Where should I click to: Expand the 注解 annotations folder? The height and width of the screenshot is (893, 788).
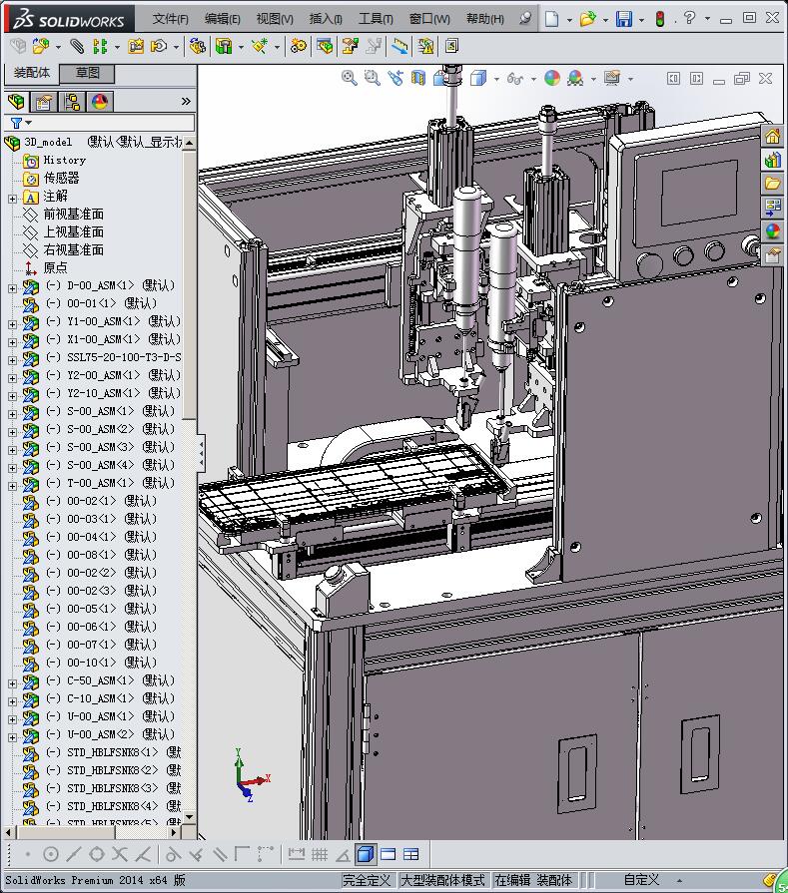coord(13,199)
